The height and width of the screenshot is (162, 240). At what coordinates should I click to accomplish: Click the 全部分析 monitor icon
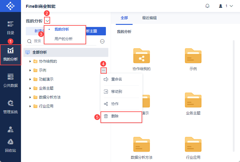(x=28, y=52)
